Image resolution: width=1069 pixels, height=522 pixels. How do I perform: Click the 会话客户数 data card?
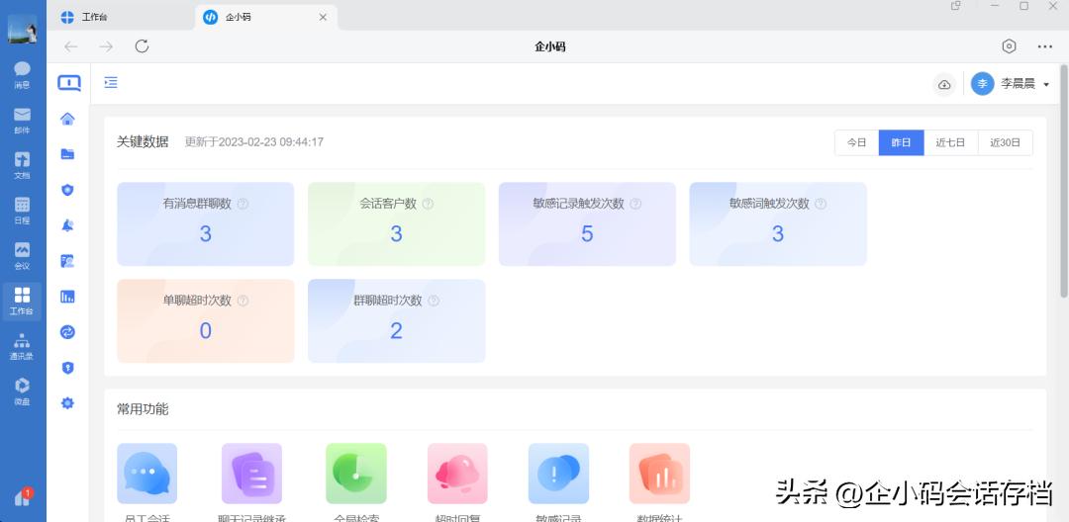(396, 223)
